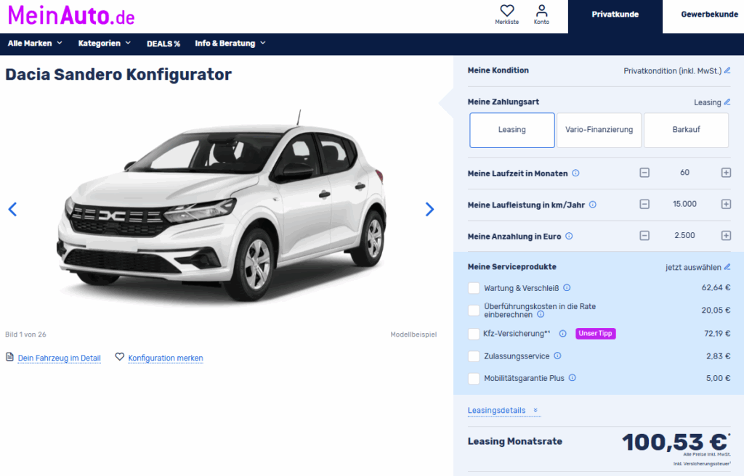
Task: Select Vario-Finanzierung payment option
Action: tap(599, 130)
